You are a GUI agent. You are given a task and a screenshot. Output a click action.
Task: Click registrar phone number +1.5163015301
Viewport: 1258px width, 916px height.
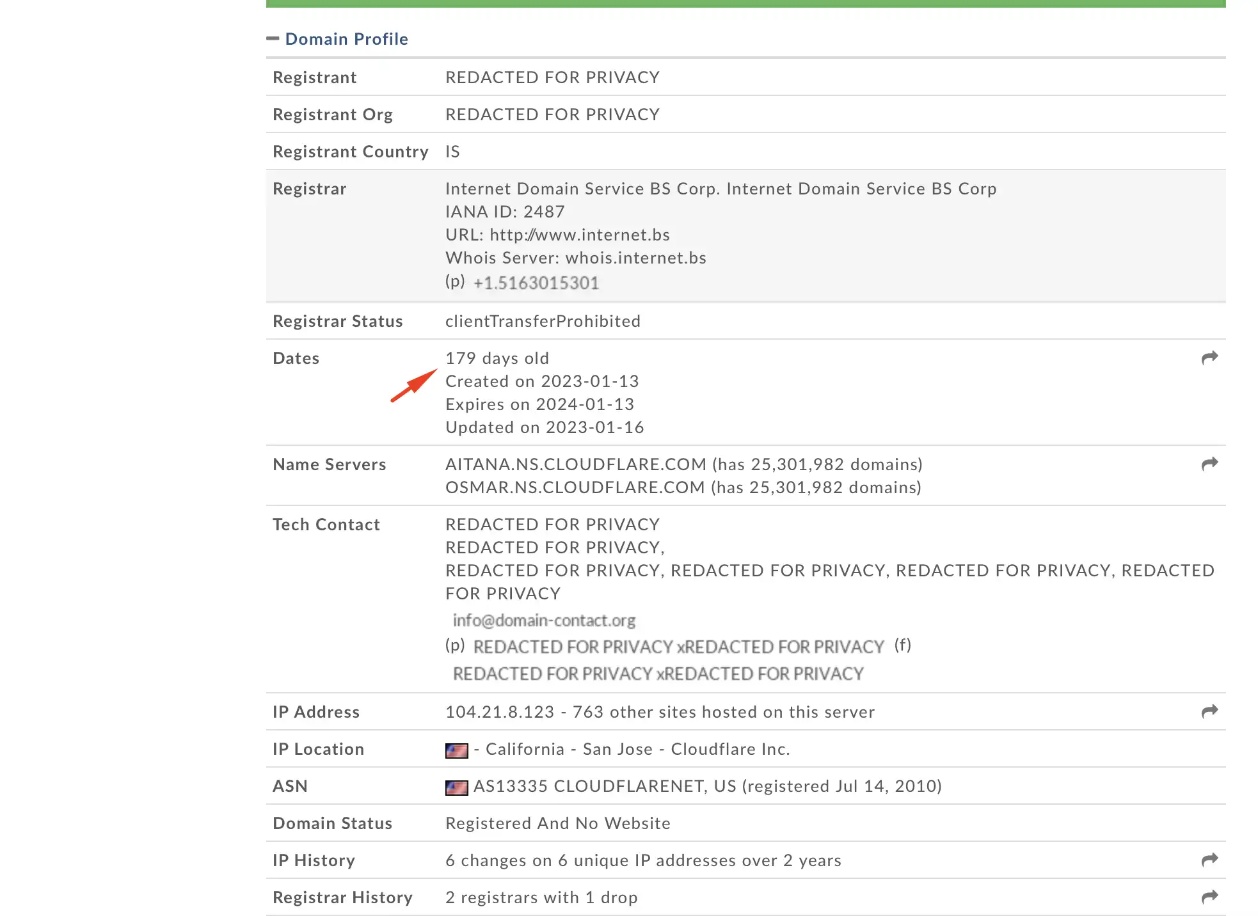[x=536, y=283]
